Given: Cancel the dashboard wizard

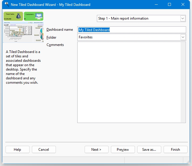Looking at the screenshot, I should coord(44,149).
